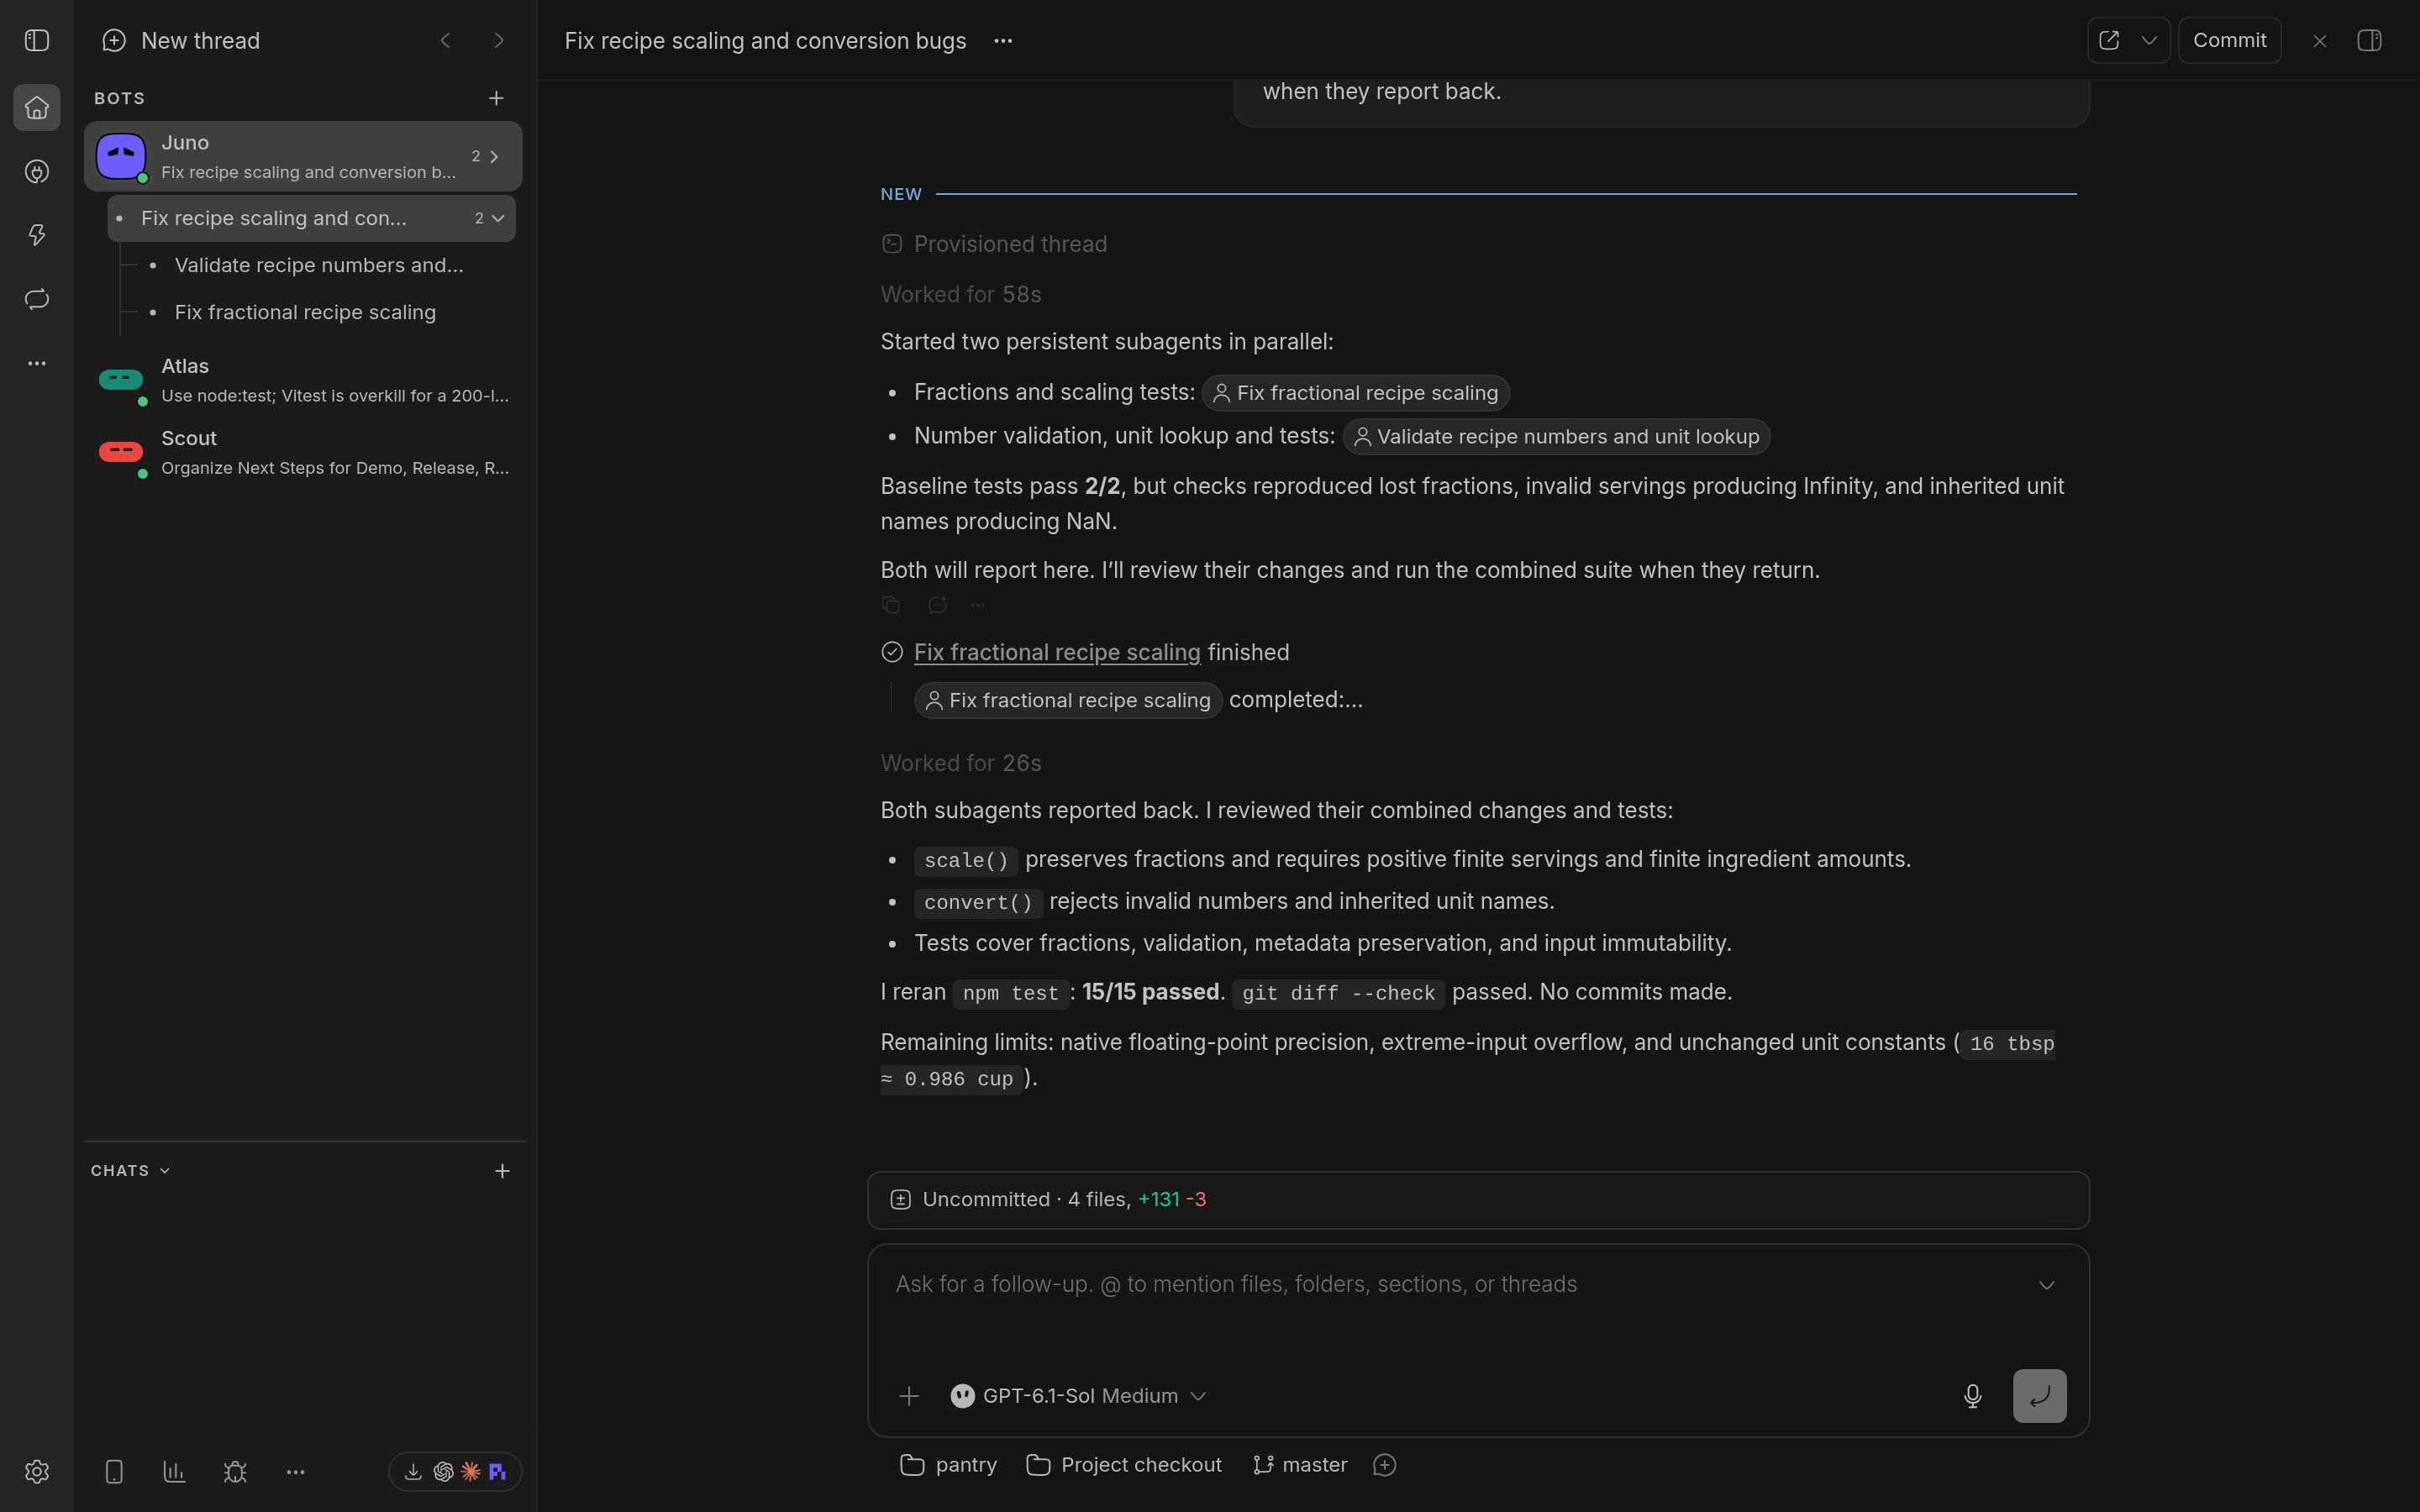Click the New thread compose icon
The height and width of the screenshot is (1512, 2420).
pyautogui.click(x=114, y=40)
